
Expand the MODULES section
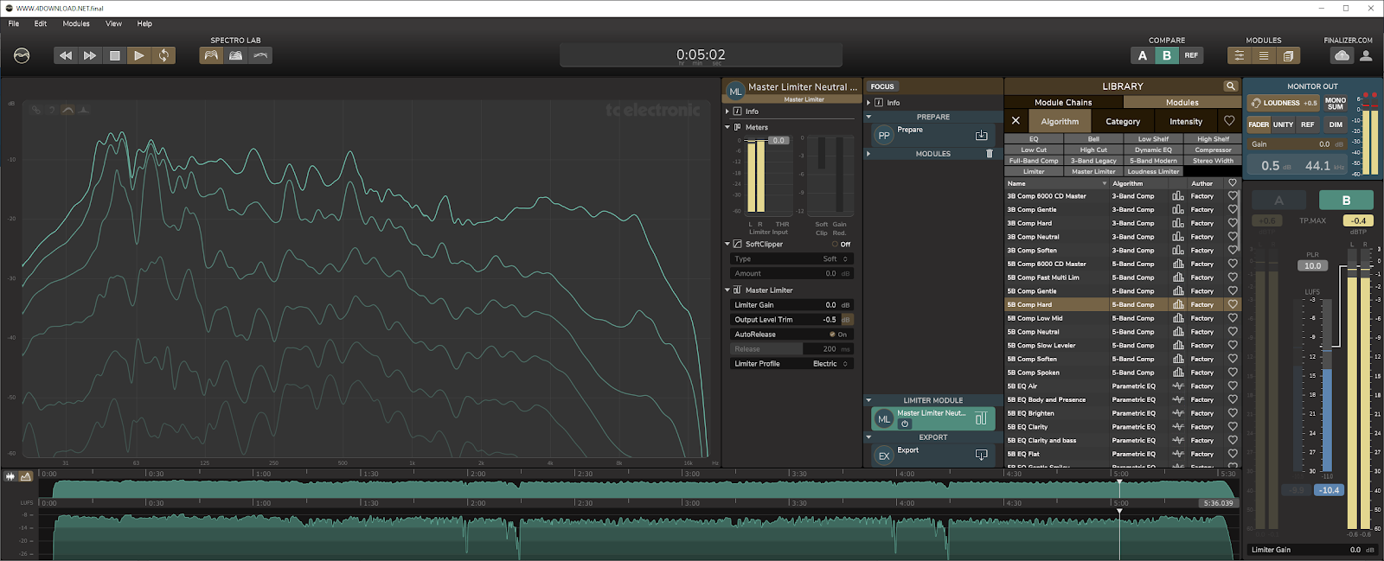coord(868,154)
